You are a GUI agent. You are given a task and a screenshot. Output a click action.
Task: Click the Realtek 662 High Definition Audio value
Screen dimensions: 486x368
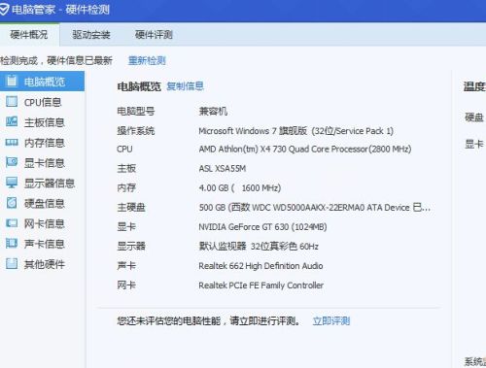pyautogui.click(x=260, y=266)
